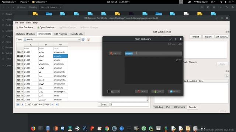Screen dimensions: 236x132
Task: Click the Import button in Edit Cell
Action: pyautogui.click(x=195, y=37)
